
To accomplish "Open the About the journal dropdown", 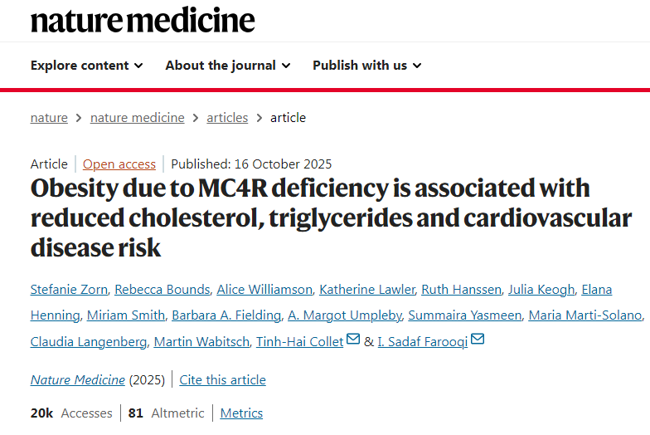I will 227,66.
